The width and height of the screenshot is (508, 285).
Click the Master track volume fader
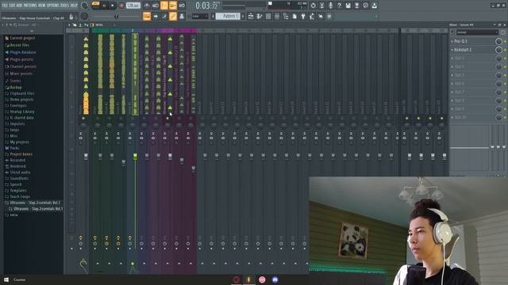click(86, 156)
